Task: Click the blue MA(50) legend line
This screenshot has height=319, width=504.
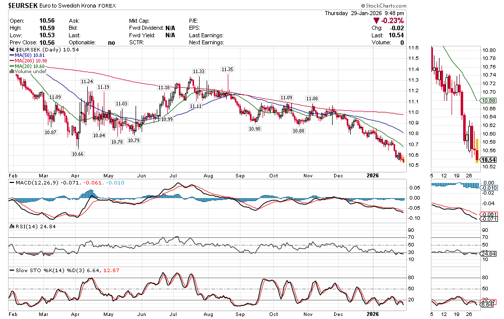Action: coord(12,56)
